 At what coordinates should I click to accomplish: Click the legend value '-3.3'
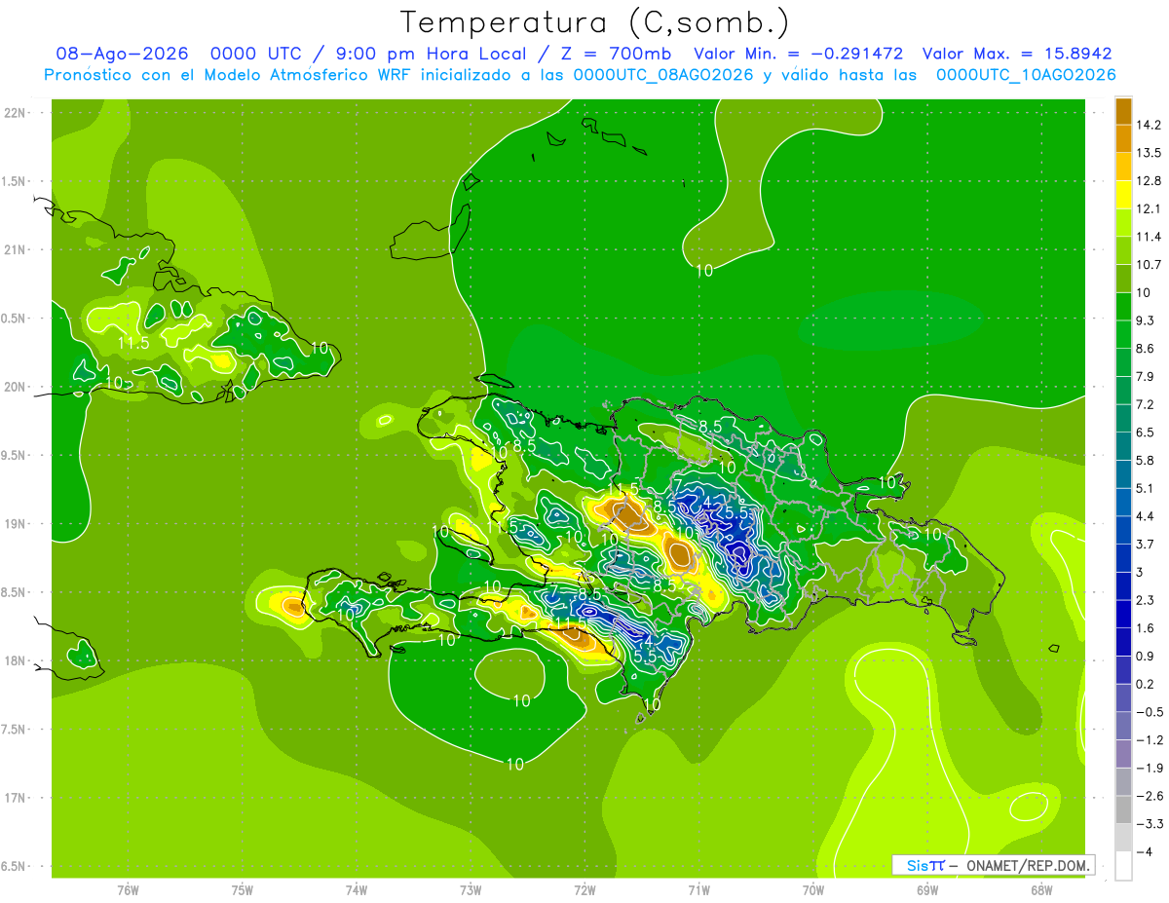[x=1149, y=824]
